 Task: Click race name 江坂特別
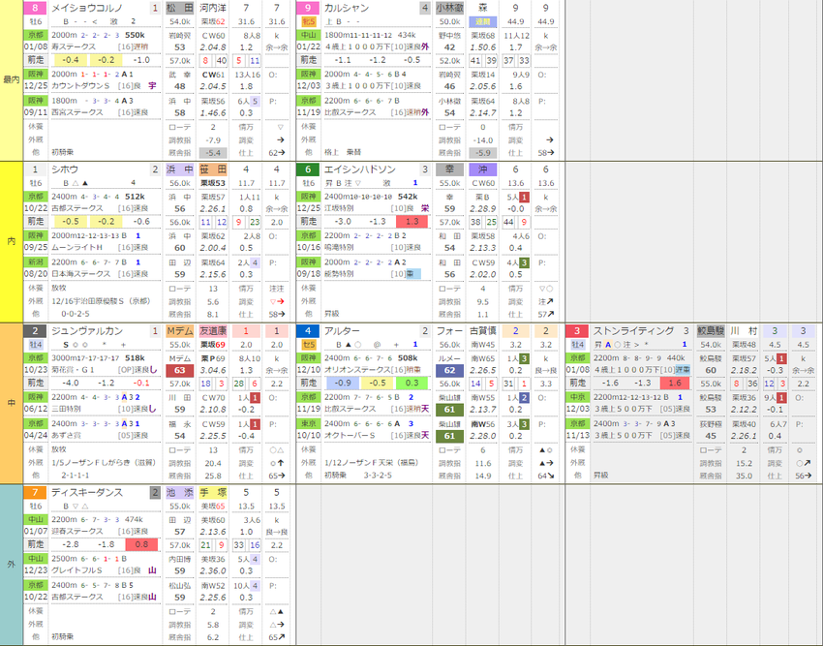coord(339,208)
